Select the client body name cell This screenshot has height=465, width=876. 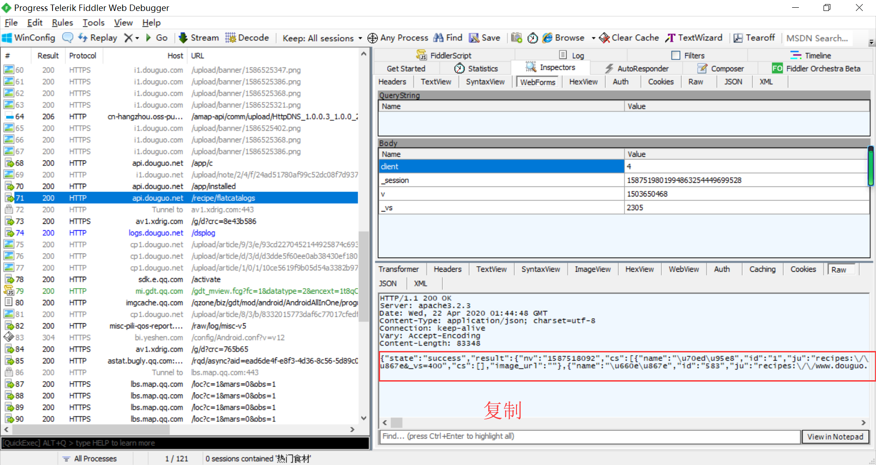tap(501, 167)
